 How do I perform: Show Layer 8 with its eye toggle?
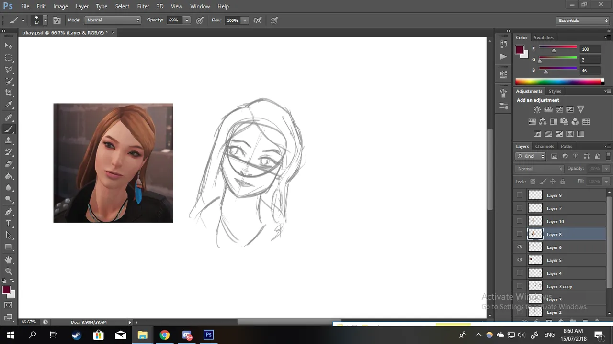click(520, 234)
